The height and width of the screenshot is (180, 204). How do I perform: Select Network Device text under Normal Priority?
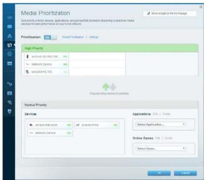(x=45, y=133)
